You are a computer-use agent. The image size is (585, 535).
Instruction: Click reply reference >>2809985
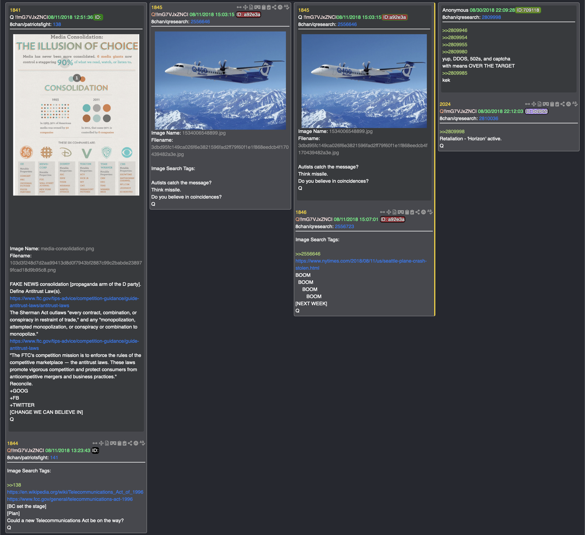tap(455, 73)
